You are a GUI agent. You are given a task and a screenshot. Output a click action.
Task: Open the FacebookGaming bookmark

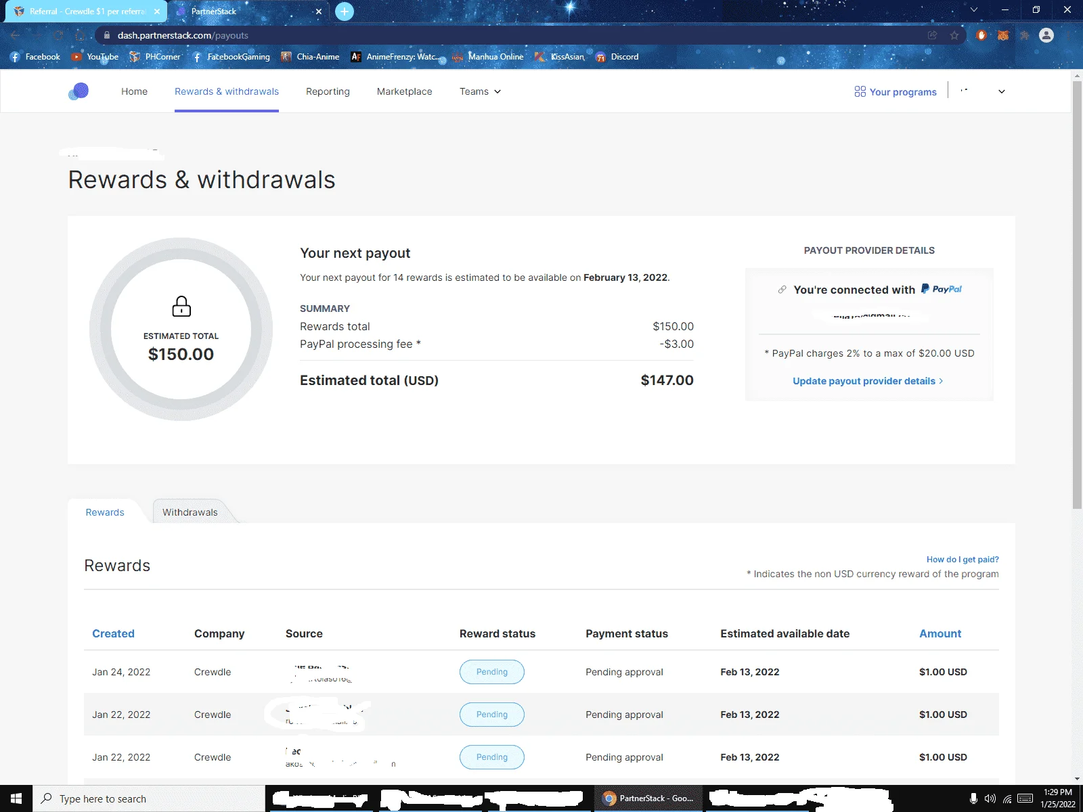(x=231, y=57)
